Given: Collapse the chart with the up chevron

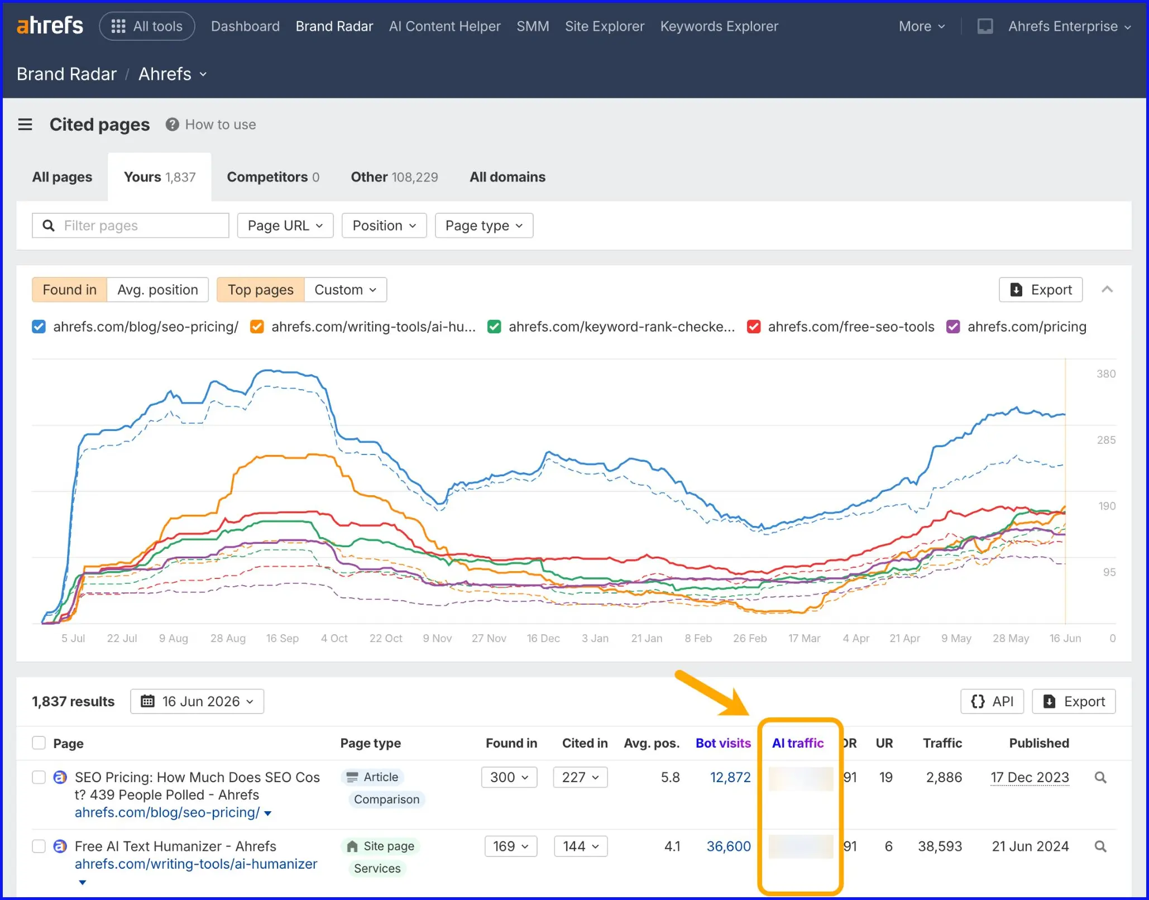Looking at the screenshot, I should point(1107,289).
